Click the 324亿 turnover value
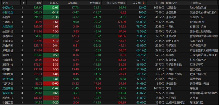The image size is (219, 105). tap(142, 8)
